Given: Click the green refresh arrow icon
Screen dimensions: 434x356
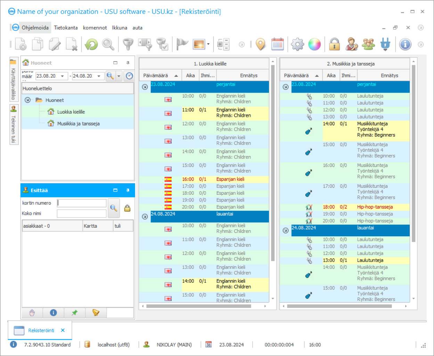Looking at the screenshot, I should click(91, 44).
